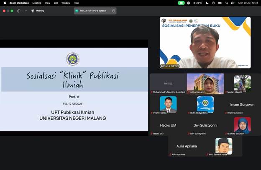Open options circle icon on screen tab
The image size is (261, 170).
pos(113,11)
